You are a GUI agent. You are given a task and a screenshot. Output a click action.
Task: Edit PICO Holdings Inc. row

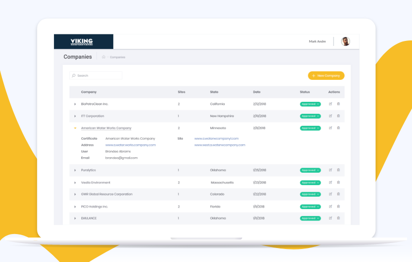click(x=330, y=206)
